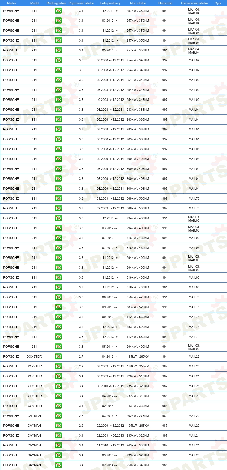Image resolution: width=227 pixels, height=470 pixels.
Task: Select the power cell 250kW / 340KM
Action: pyautogui.click(x=138, y=465)
